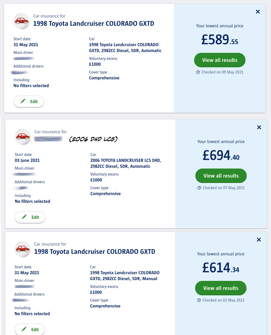The image size is (271, 335).
Task: Edit the Manual Landcruiser Colorado quote
Action: (30, 330)
